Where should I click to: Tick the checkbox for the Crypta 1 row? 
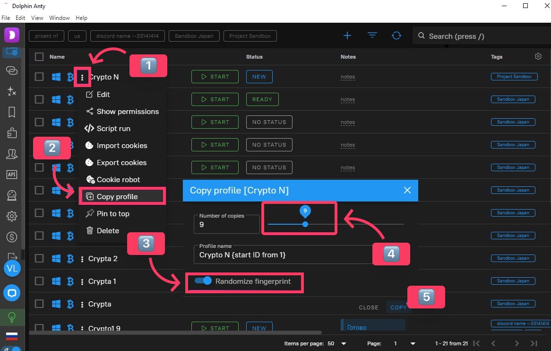pyautogui.click(x=39, y=281)
